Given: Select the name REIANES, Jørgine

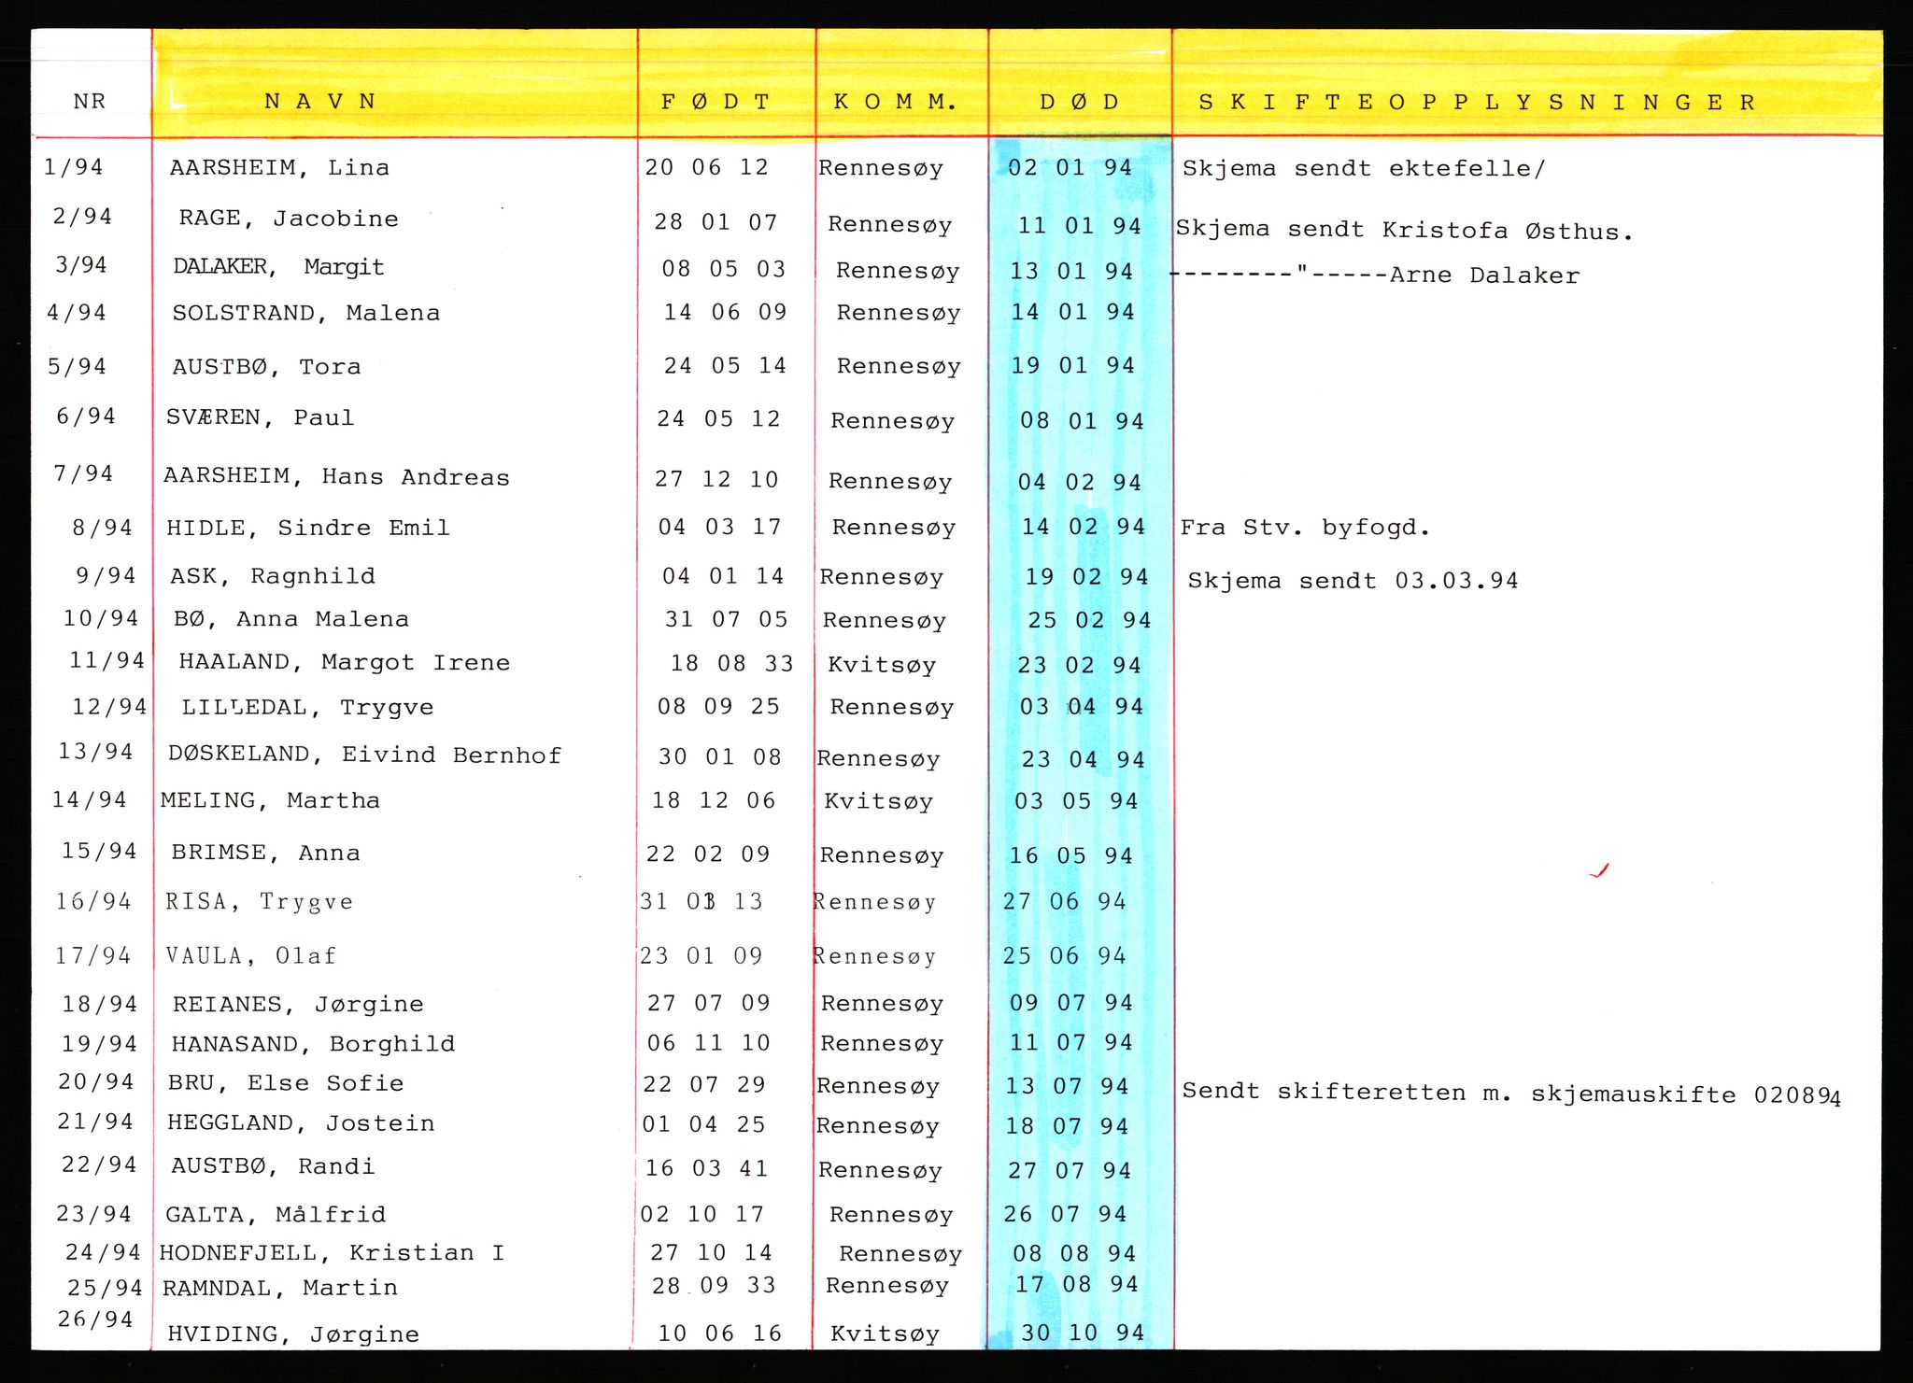Looking at the screenshot, I should [x=298, y=1005].
